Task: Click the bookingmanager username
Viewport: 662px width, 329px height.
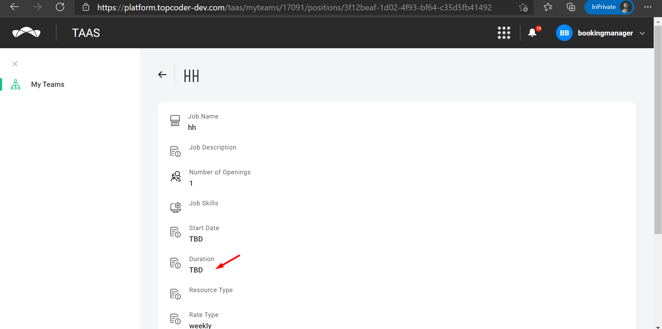Action: point(605,33)
